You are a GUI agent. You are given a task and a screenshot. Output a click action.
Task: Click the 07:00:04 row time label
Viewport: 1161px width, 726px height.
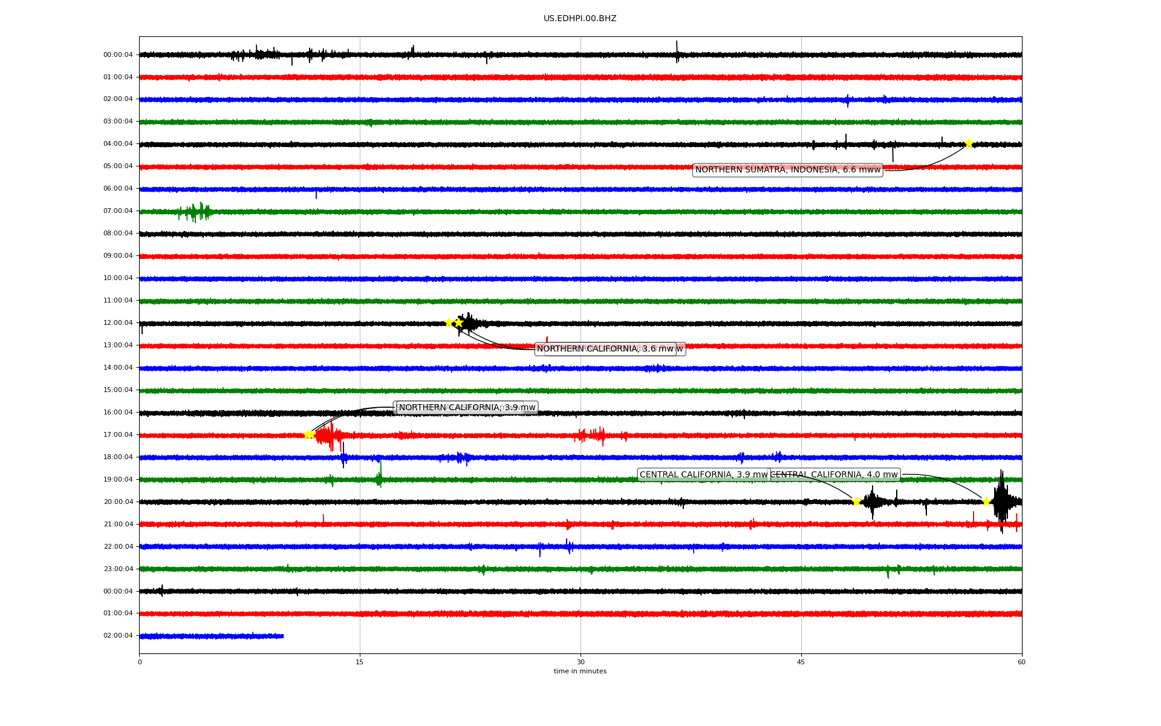[118, 211]
